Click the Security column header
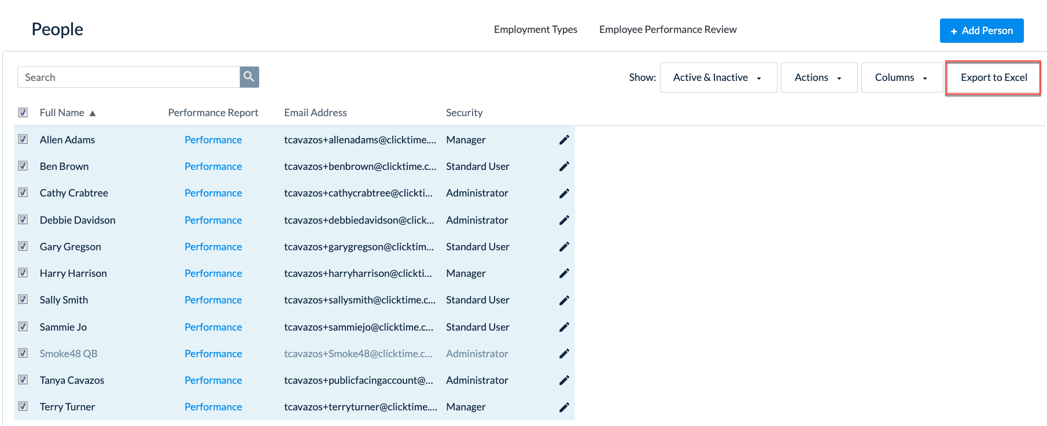Screen dimensions: 1047x426 (x=464, y=113)
